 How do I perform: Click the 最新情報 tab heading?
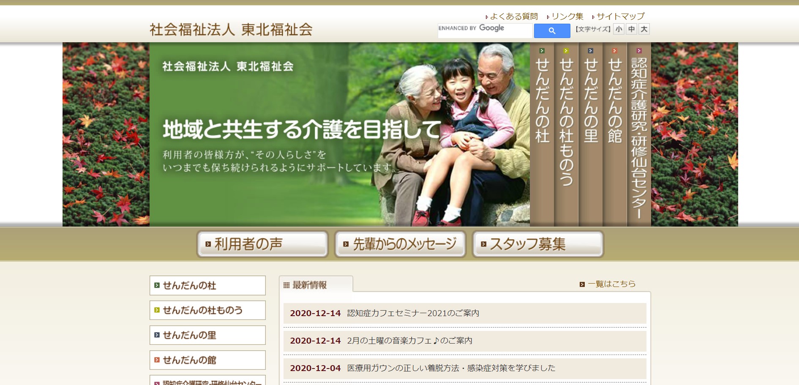[x=316, y=284]
